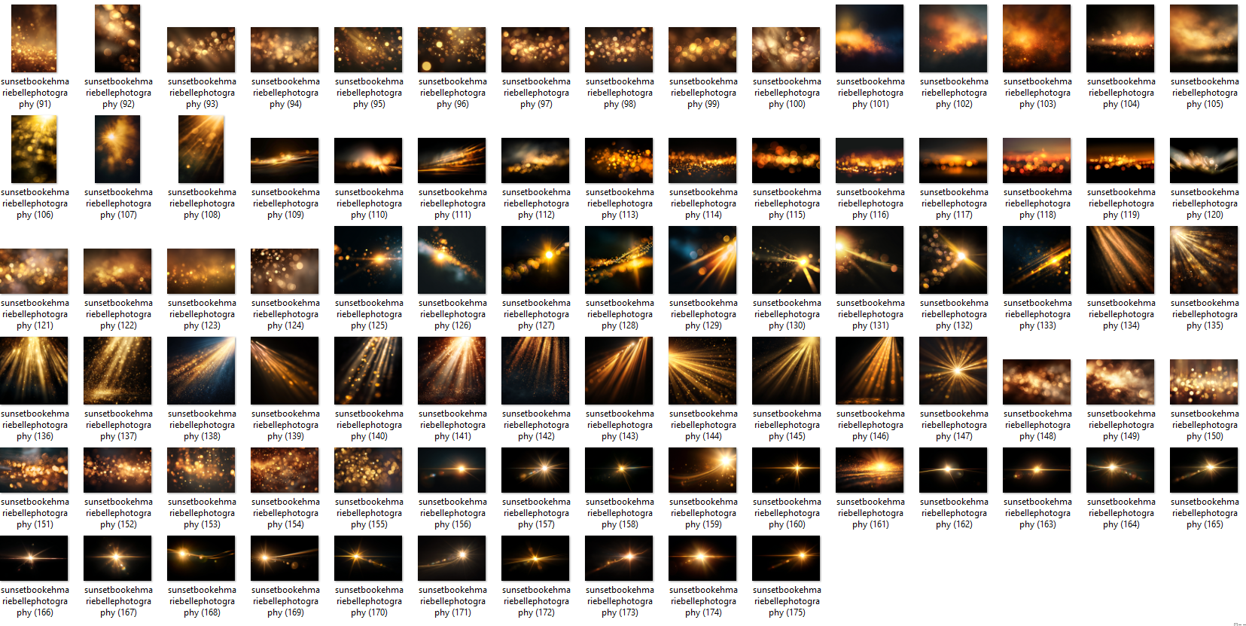Viewport: 1246px width, 626px height.
Task: Click the file name ending phy (94)
Action: [285, 93]
